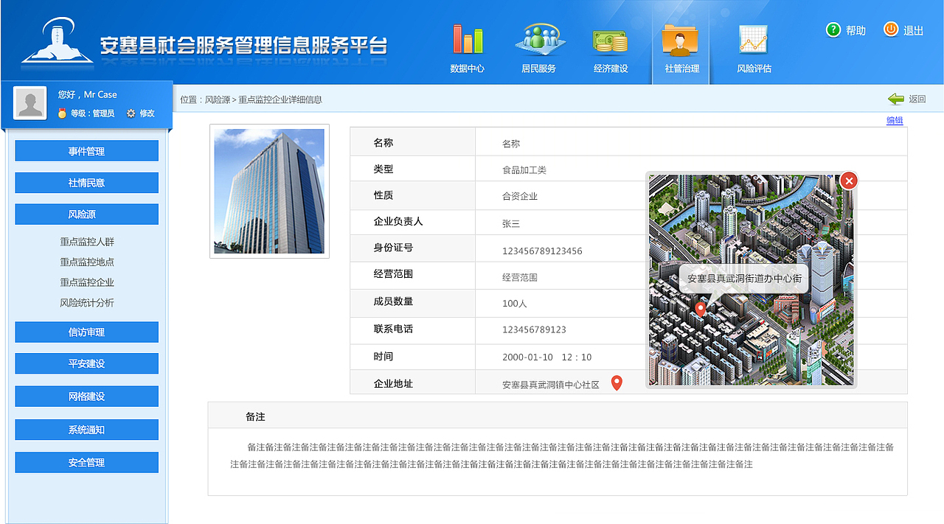Select 重点监控地点 submenu item
Screen dimensions: 944x524
coord(87,262)
